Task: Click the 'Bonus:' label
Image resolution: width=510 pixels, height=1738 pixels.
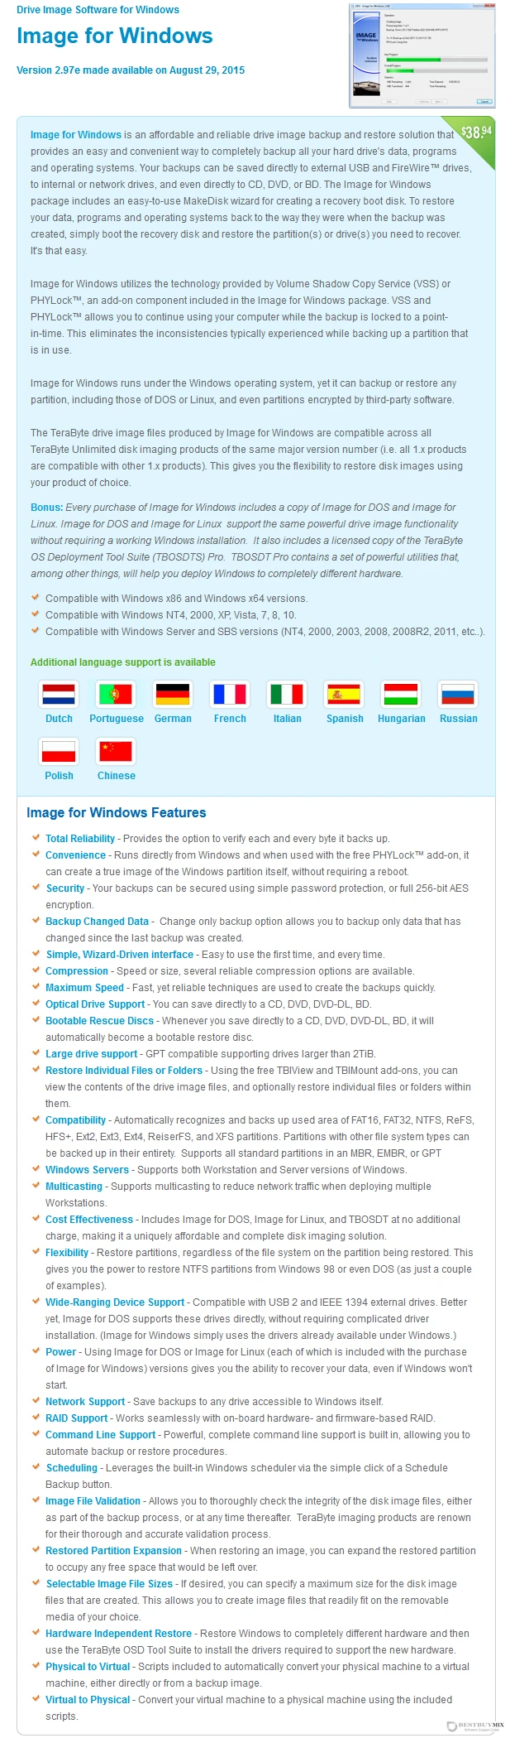Action: 46,508
